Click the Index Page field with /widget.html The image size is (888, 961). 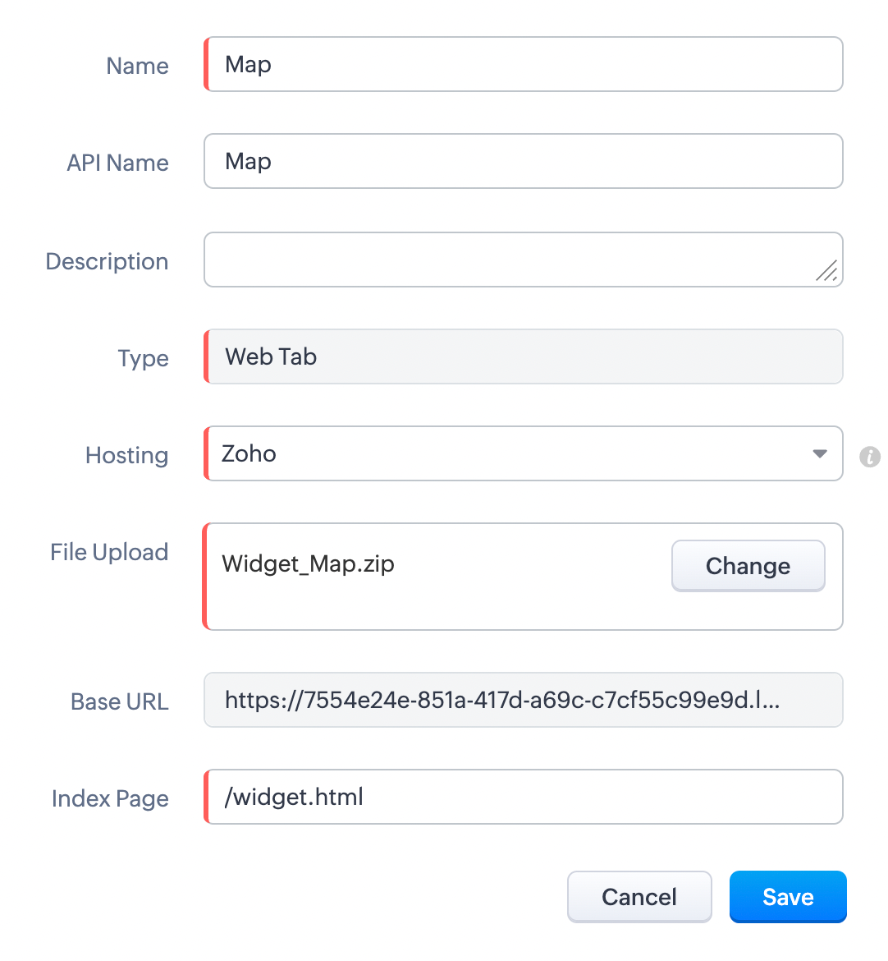524,797
